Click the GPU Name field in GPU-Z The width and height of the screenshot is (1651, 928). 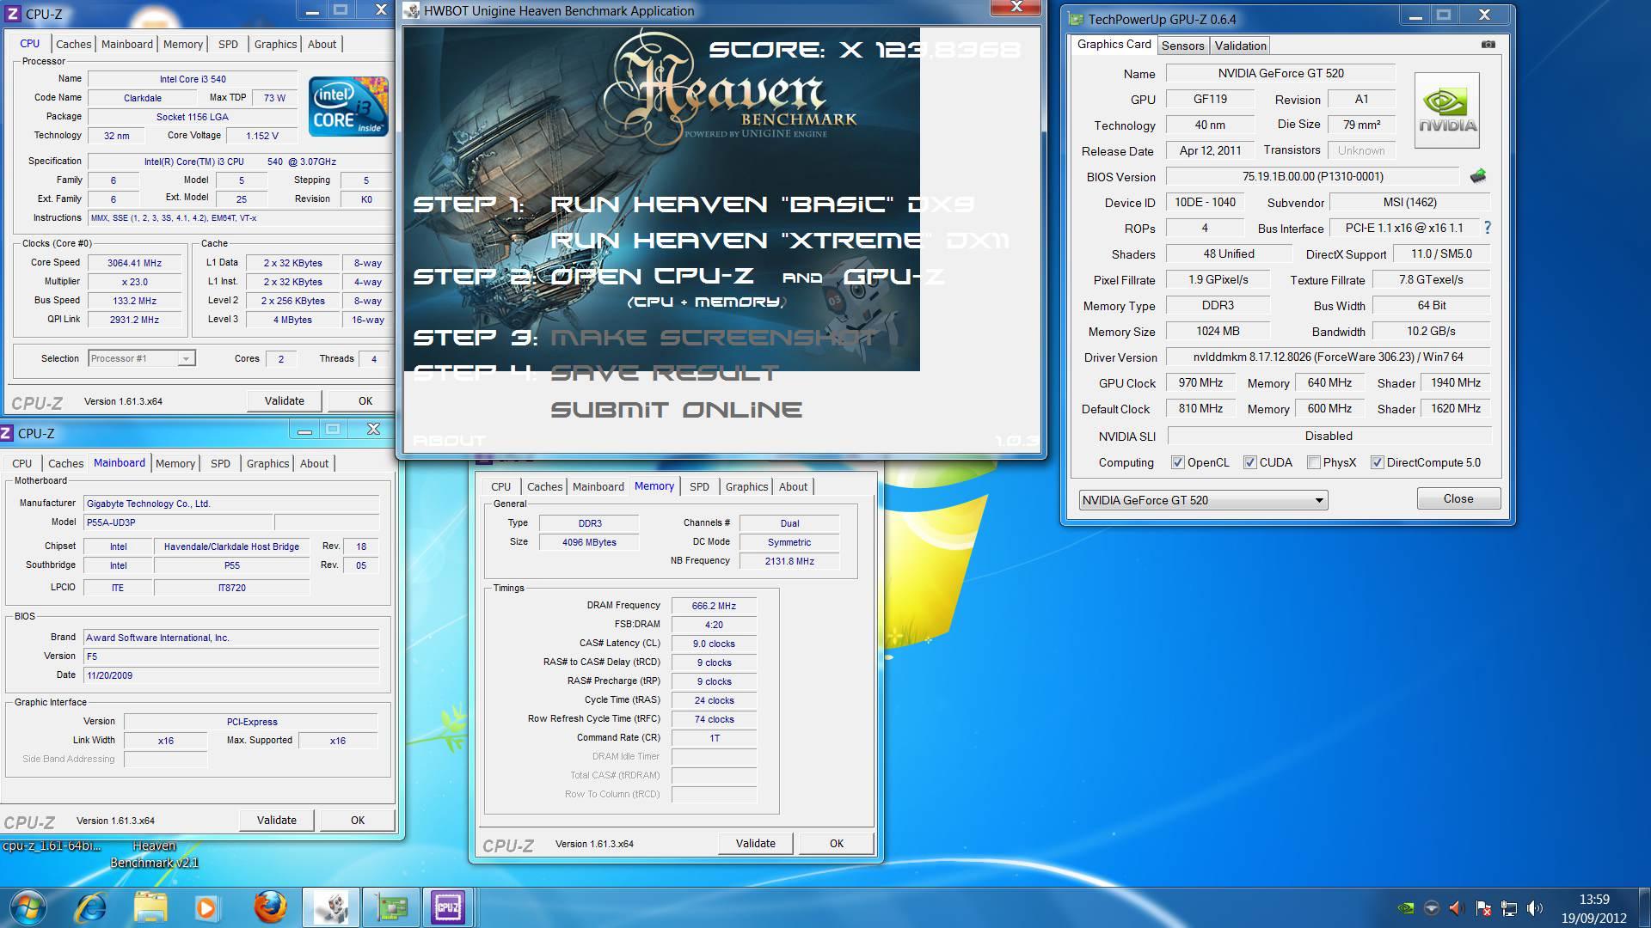1280,73
